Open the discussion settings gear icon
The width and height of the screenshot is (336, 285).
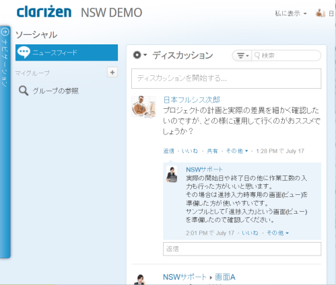pyautogui.click(x=139, y=55)
